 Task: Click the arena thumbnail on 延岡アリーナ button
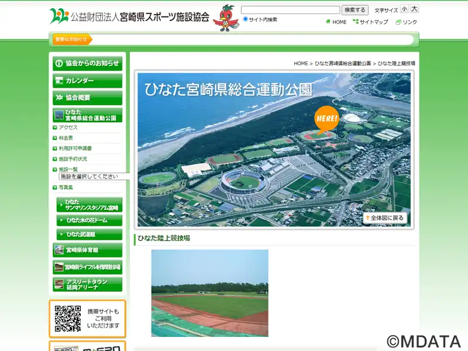[x=59, y=284]
